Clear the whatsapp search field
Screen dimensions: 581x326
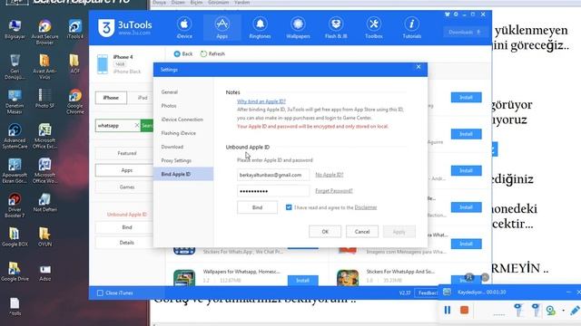click(137, 126)
